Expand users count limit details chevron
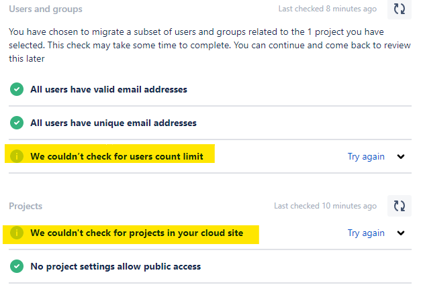Screen dimensions: 421x289 pos(401,156)
